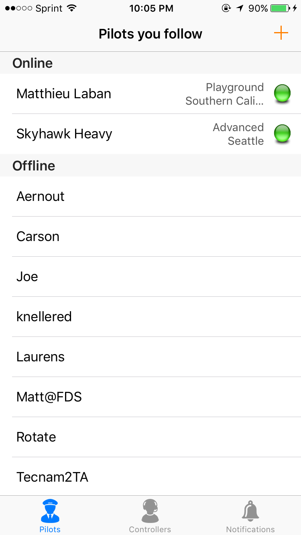Tap the Wi-Fi signal icon

tap(72, 8)
